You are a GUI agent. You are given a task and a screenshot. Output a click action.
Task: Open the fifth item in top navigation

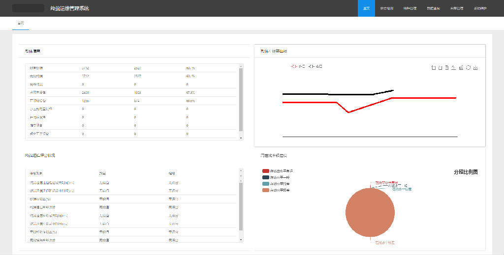point(457,8)
